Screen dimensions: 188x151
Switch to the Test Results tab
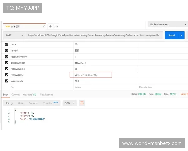click(46, 94)
